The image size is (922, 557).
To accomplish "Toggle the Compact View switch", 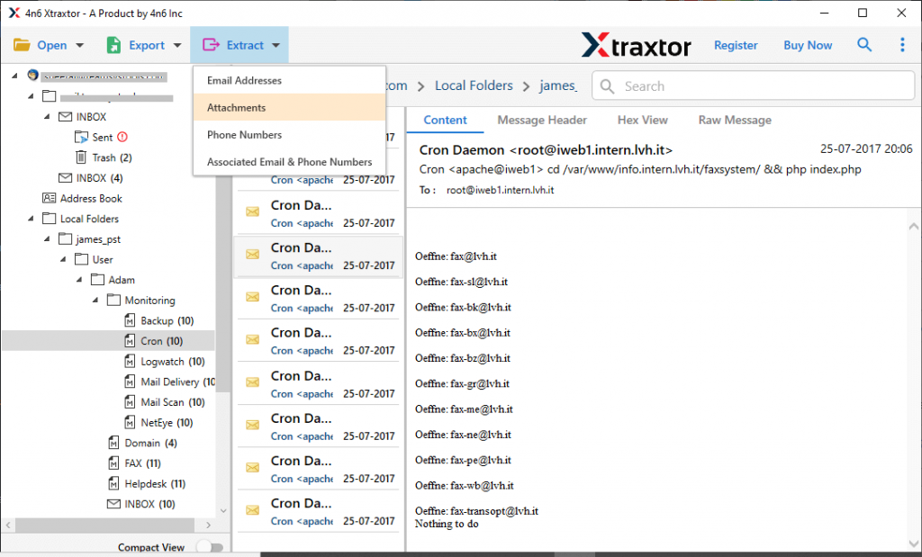I will click(210, 546).
